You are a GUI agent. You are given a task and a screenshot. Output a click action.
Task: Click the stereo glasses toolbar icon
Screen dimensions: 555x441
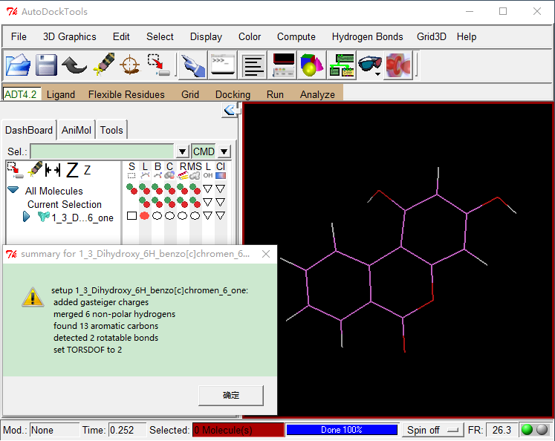369,65
